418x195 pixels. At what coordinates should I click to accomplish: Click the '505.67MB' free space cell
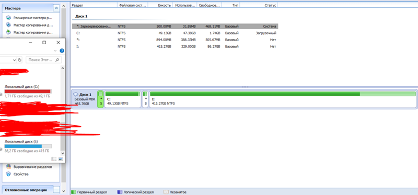213,40
